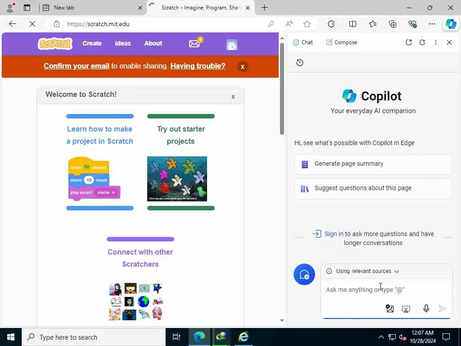461x346 pixels.
Task: Open Copilot chat history
Action: [299, 62]
